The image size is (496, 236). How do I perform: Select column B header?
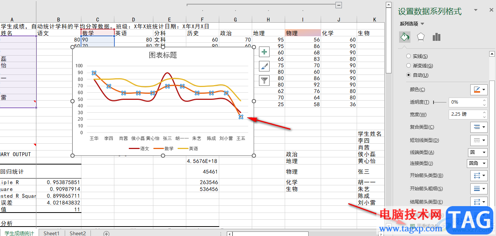59,19
